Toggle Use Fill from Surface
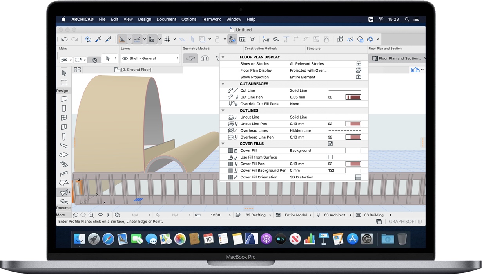482x274 pixels. coord(330,157)
